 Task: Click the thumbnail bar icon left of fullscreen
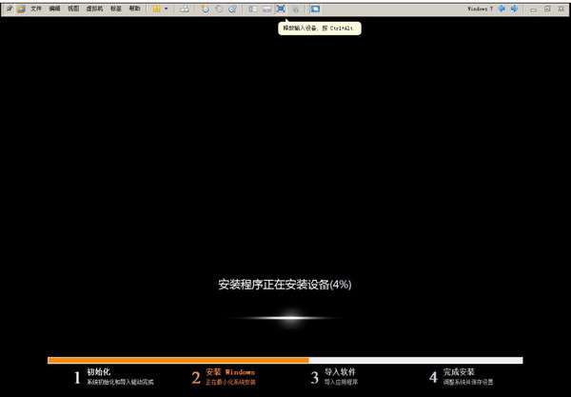pyautogui.click(x=266, y=10)
